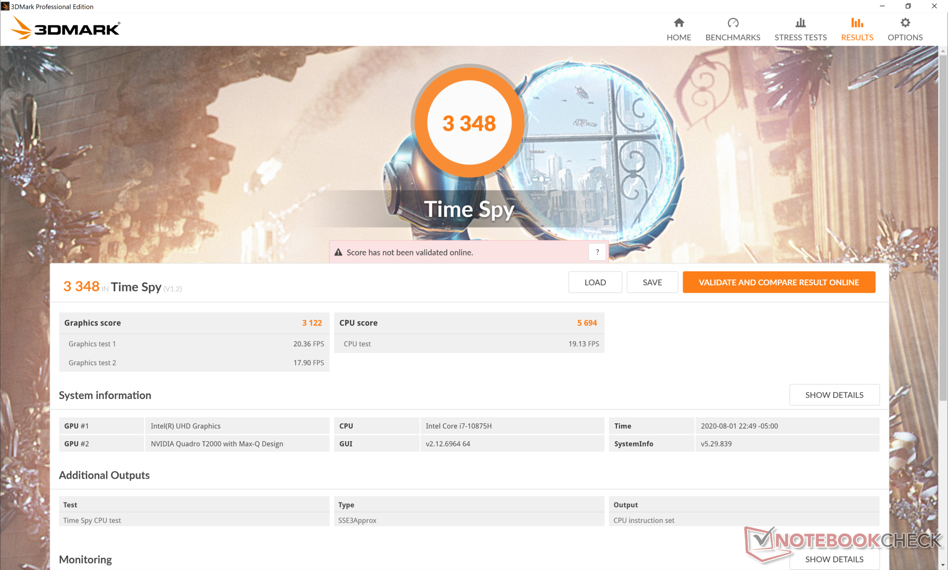Click the 3 348 score circle
Screen dimensions: 948x570
click(x=469, y=123)
